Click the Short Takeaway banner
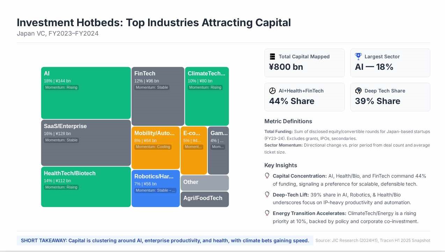This screenshot has height=252, width=445. (x=165, y=240)
